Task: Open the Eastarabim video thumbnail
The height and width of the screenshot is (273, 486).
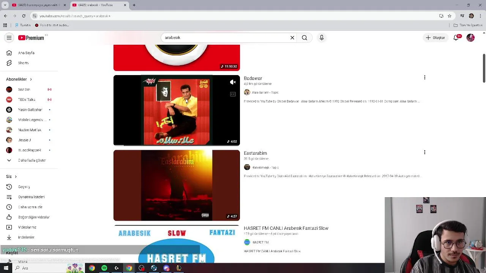Action: [177, 185]
